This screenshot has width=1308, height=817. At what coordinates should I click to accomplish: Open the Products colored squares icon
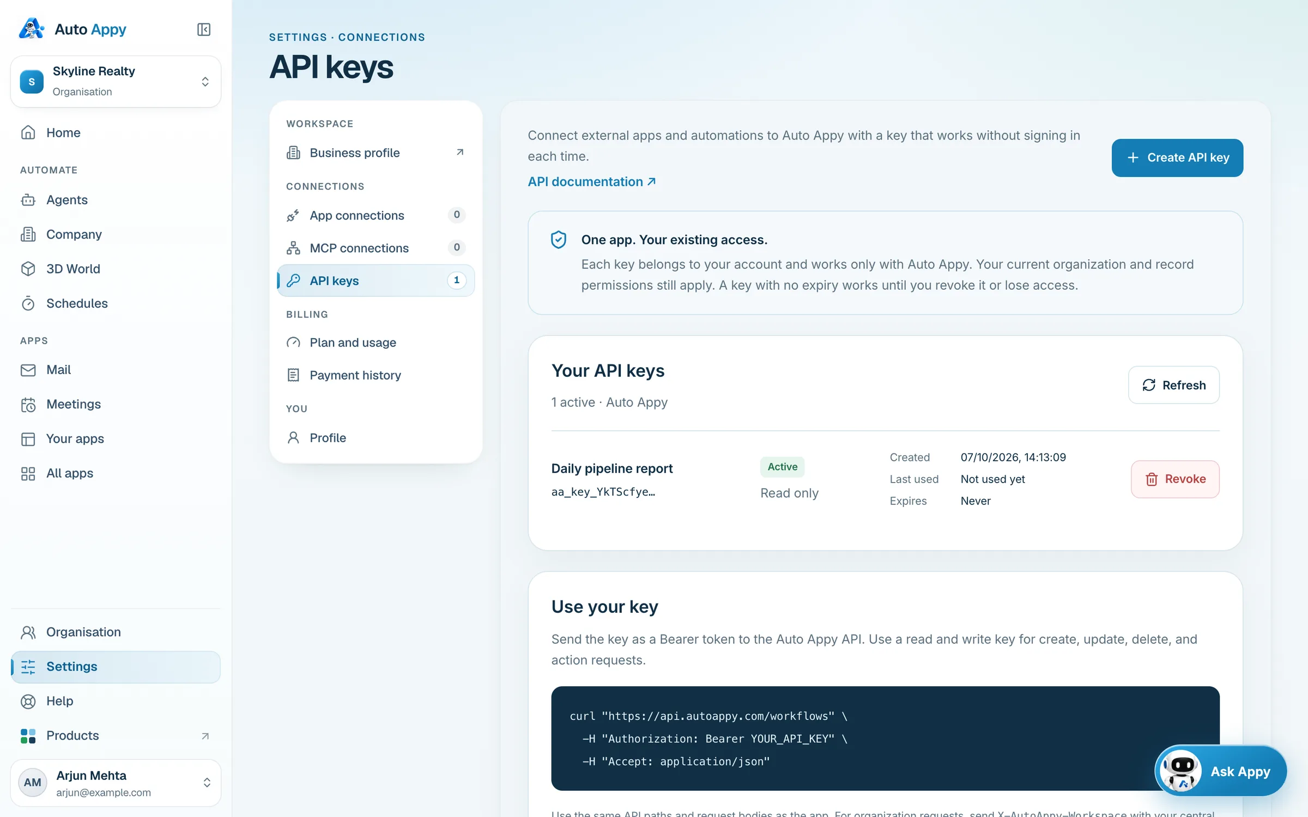point(28,736)
